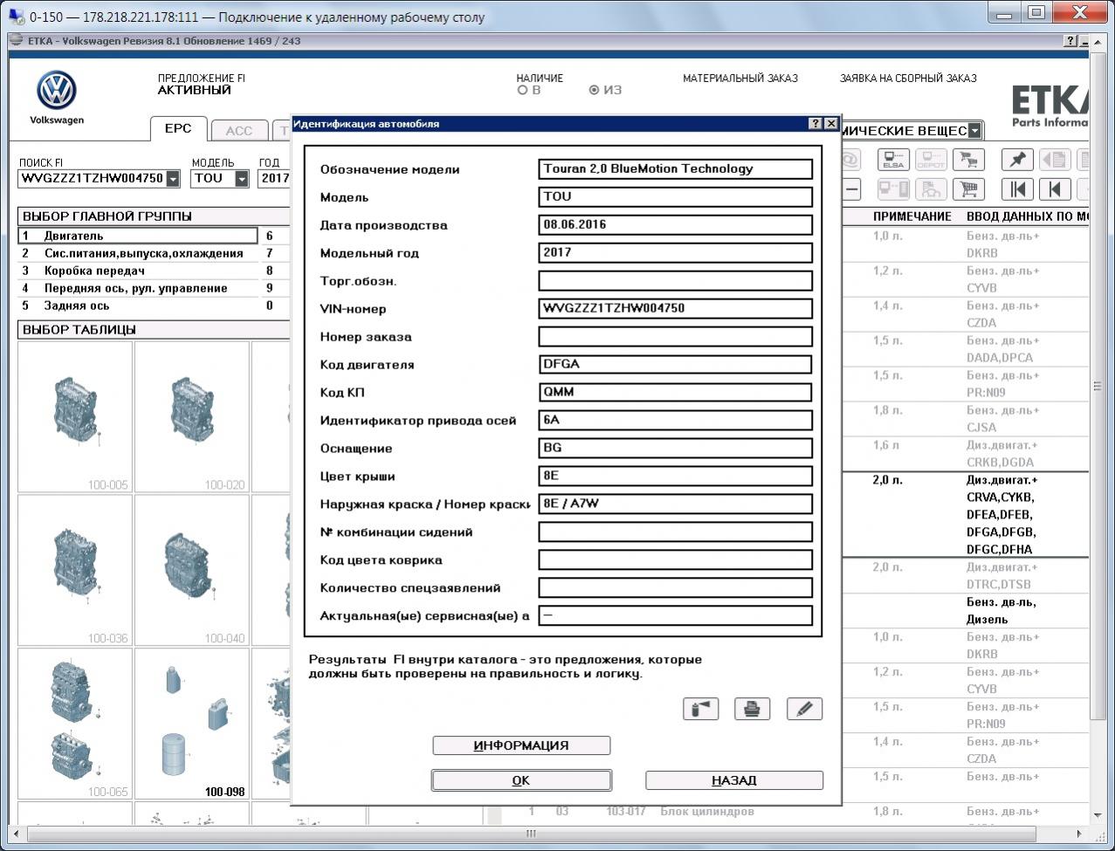This screenshot has width=1115, height=851.
Task: Close the vehicle identification dialog
Action: coord(831,124)
